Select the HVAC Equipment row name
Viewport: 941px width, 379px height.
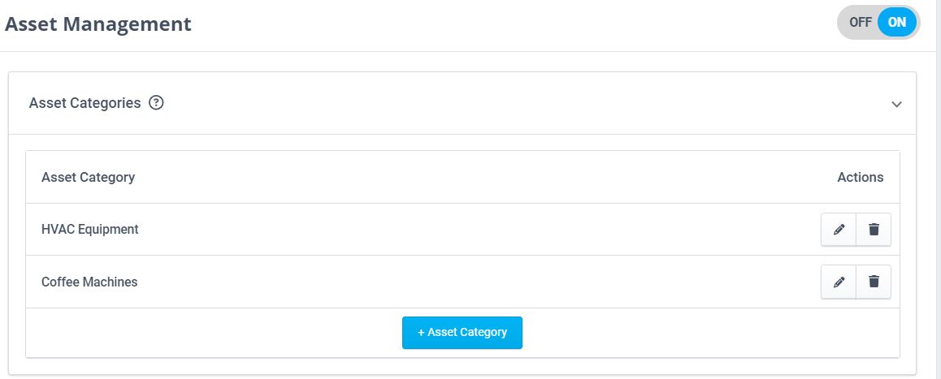point(90,230)
